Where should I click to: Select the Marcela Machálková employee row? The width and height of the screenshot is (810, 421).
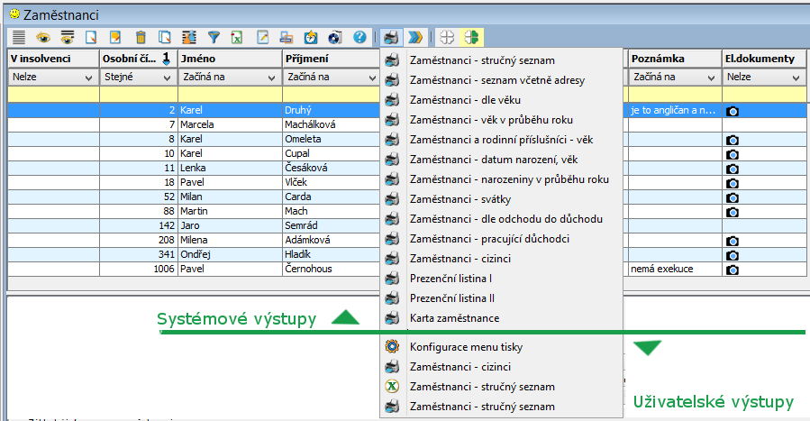[x=225, y=124]
